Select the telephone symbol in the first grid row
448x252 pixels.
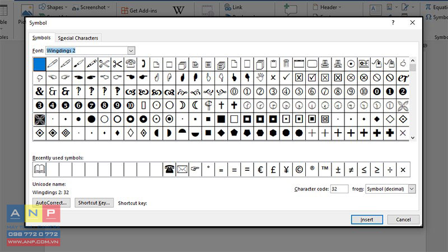(130, 64)
